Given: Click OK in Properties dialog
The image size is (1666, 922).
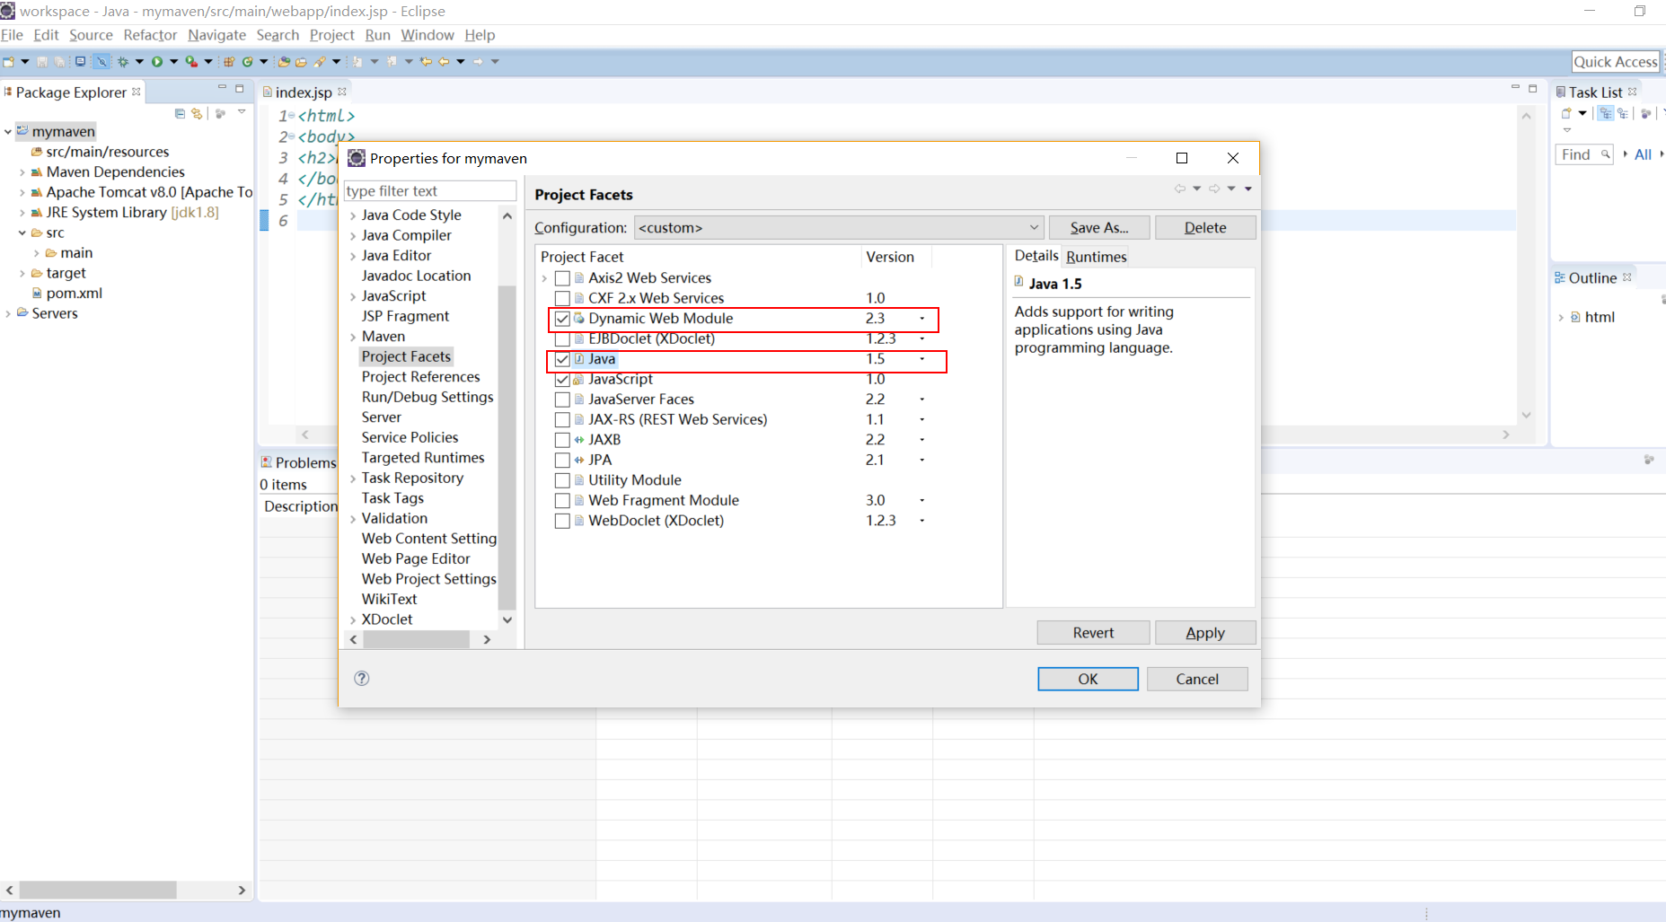Looking at the screenshot, I should [x=1088, y=679].
